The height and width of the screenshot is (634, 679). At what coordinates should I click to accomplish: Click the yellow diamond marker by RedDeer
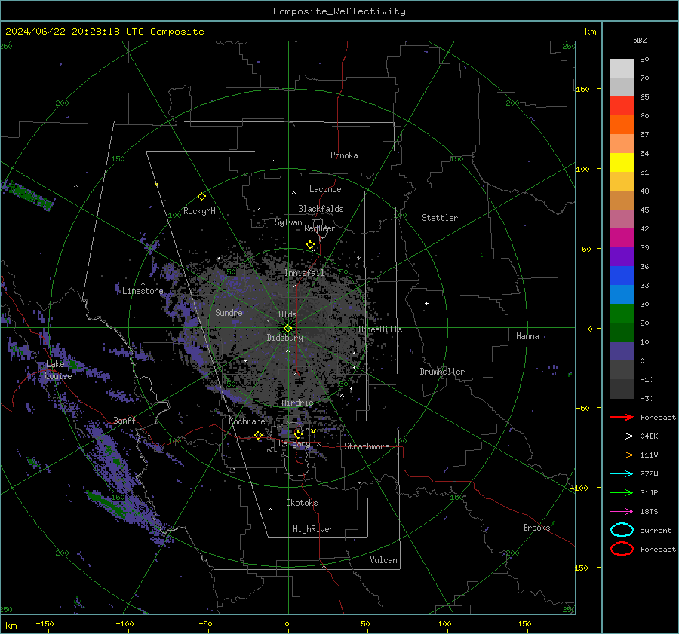tap(310, 245)
